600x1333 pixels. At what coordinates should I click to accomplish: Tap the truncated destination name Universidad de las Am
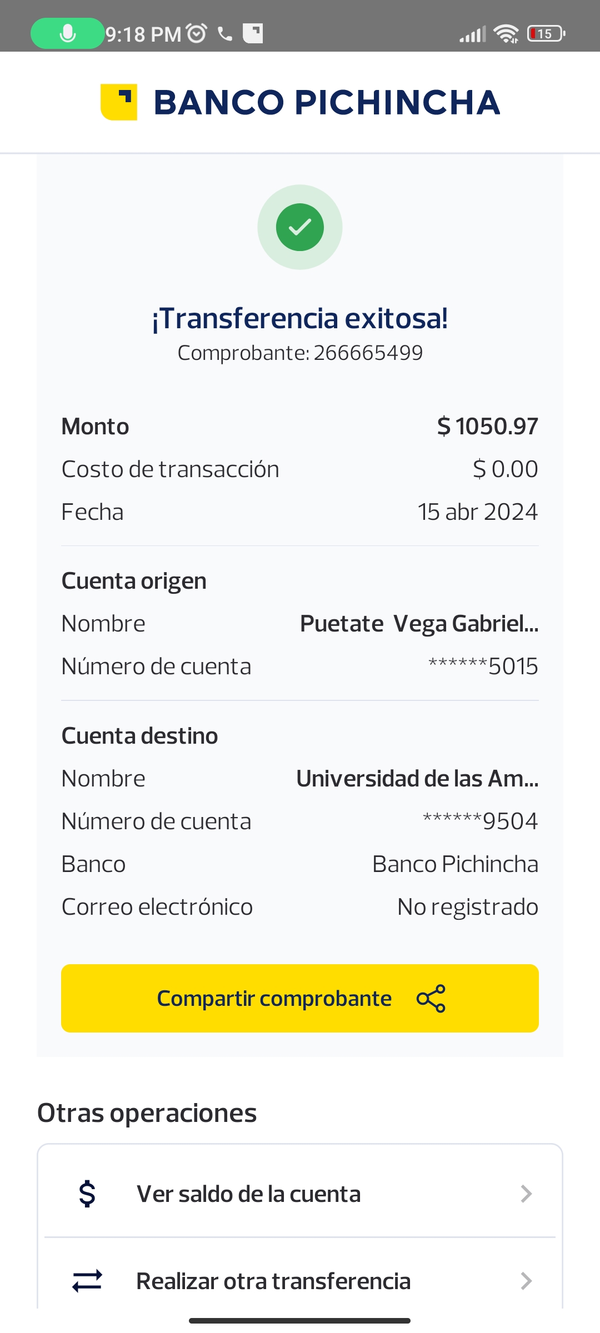click(417, 779)
